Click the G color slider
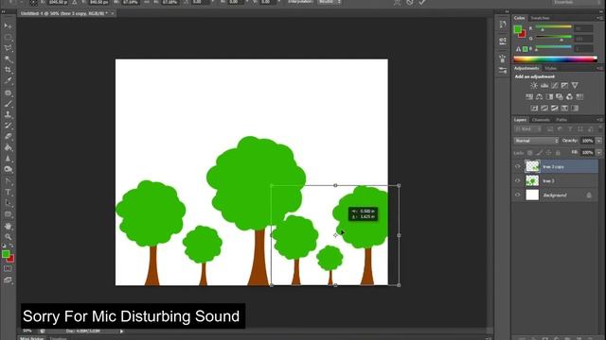This screenshot has height=340, width=606. pos(553,38)
